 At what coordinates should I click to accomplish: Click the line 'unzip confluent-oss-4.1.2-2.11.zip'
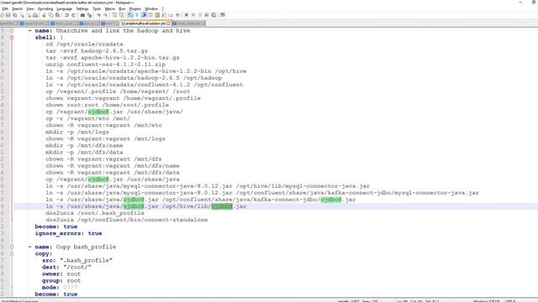coord(105,65)
